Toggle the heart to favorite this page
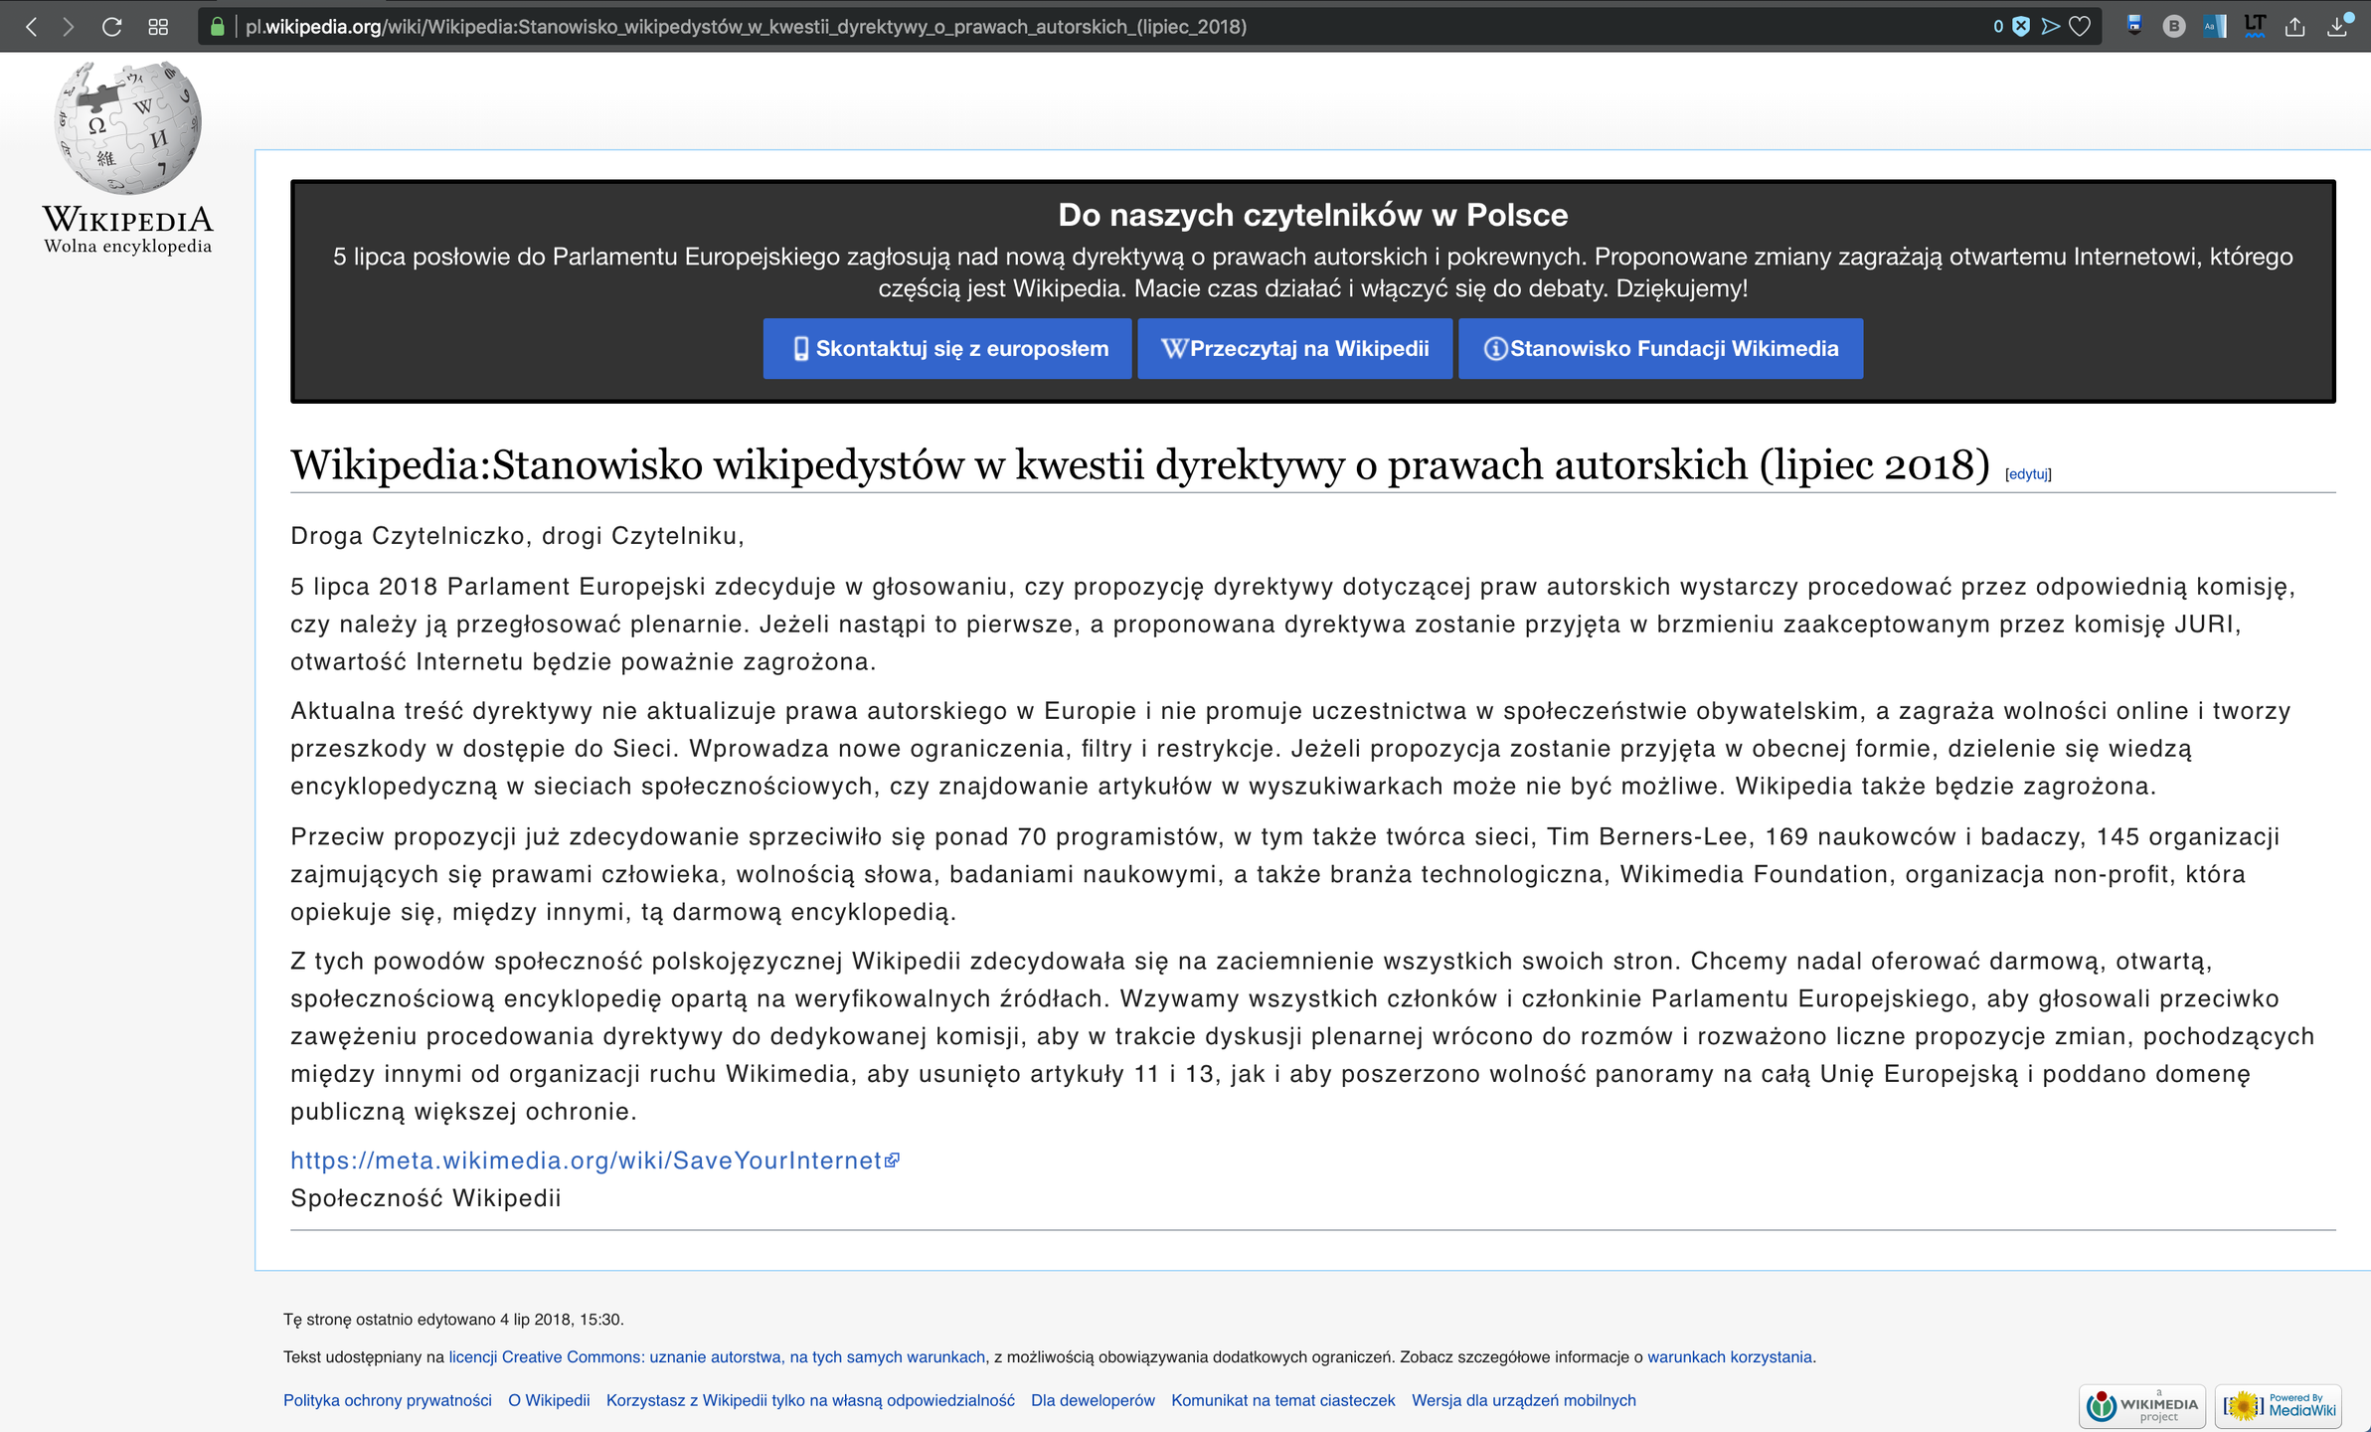The width and height of the screenshot is (2371, 1432). 2078,27
